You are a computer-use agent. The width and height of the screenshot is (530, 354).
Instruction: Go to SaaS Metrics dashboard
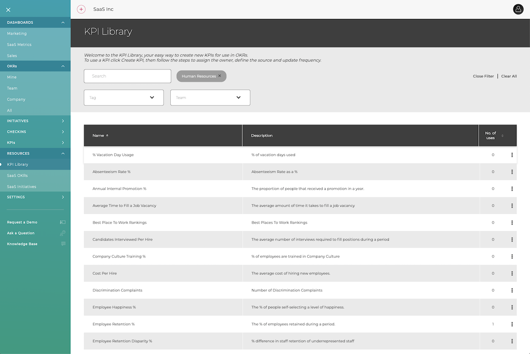click(19, 45)
